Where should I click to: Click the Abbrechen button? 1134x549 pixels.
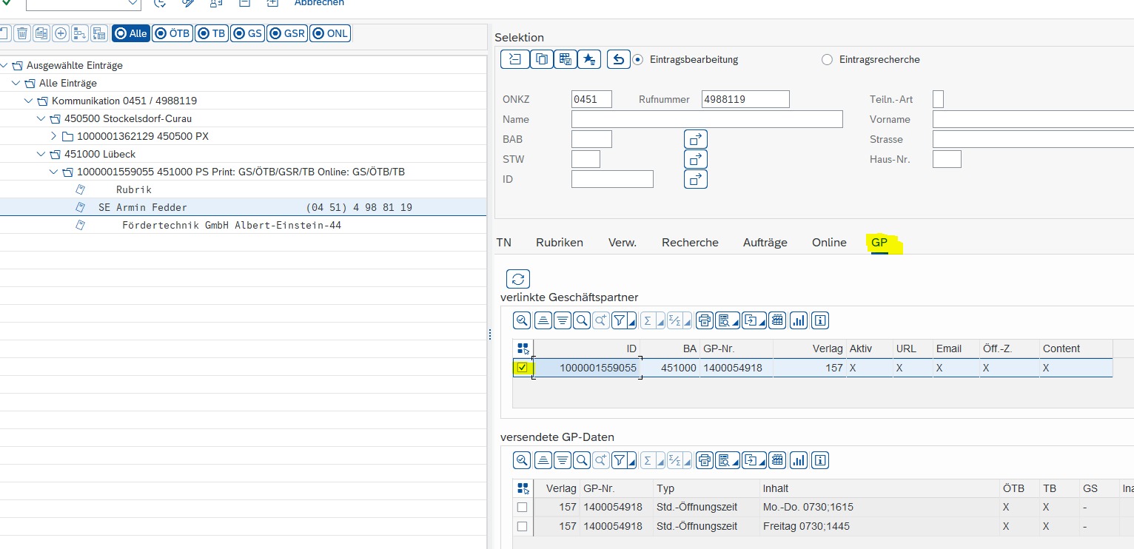(319, 3)
